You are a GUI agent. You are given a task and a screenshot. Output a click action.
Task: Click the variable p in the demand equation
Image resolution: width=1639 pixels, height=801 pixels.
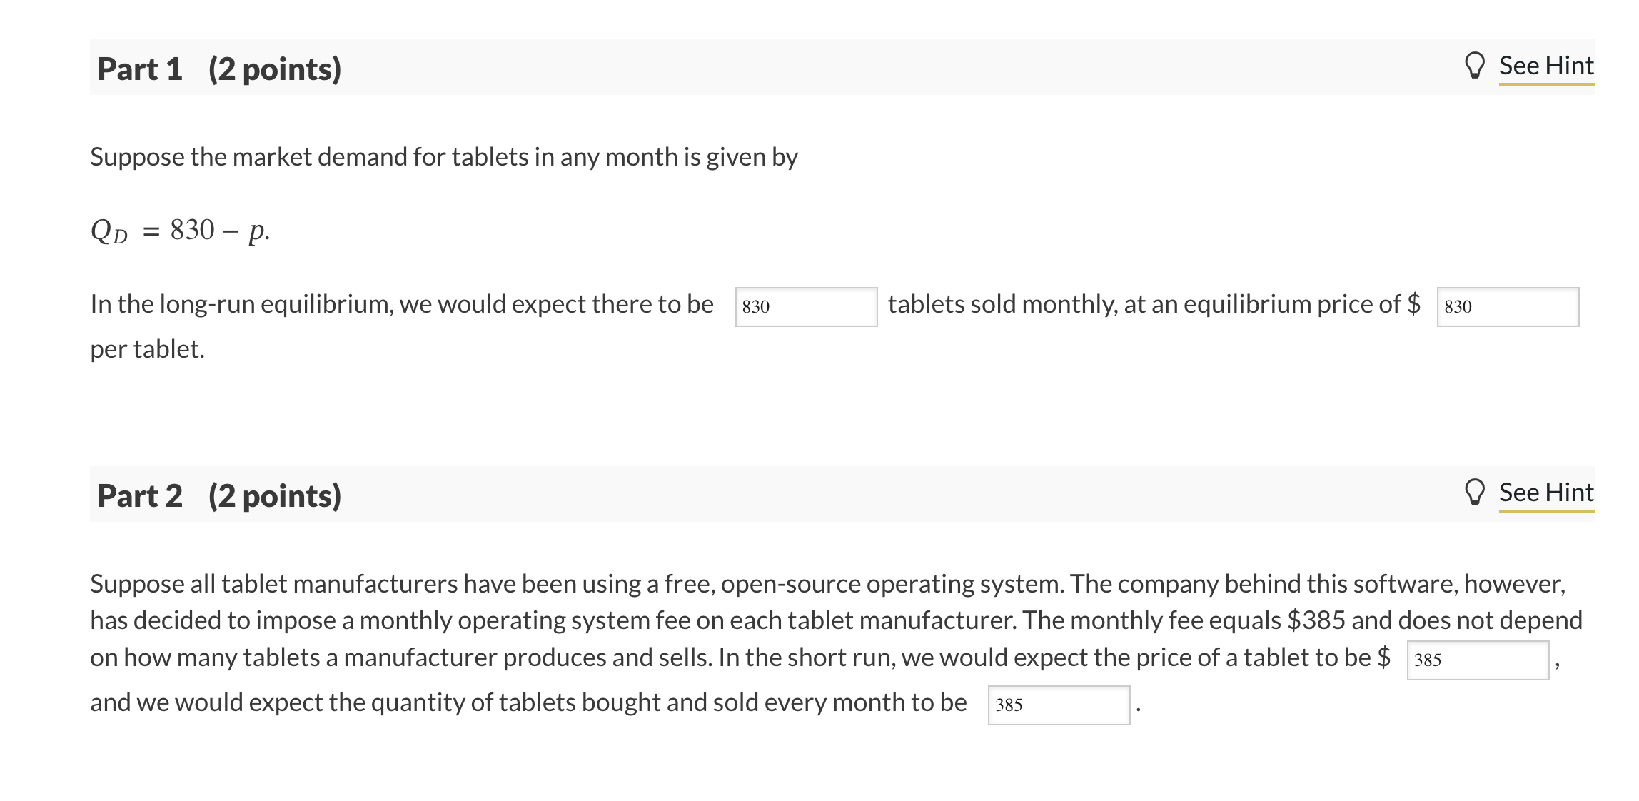(x=255, y=233)
